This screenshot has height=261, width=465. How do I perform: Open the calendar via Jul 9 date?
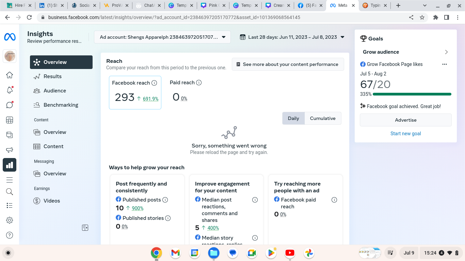(409, 253)
